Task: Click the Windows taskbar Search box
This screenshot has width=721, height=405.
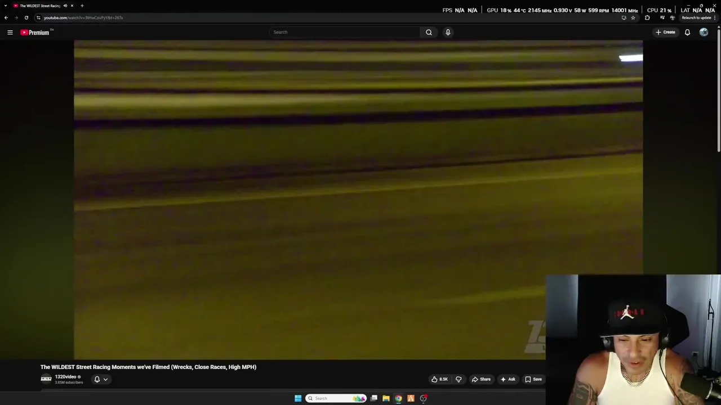Action: (336, 398)
